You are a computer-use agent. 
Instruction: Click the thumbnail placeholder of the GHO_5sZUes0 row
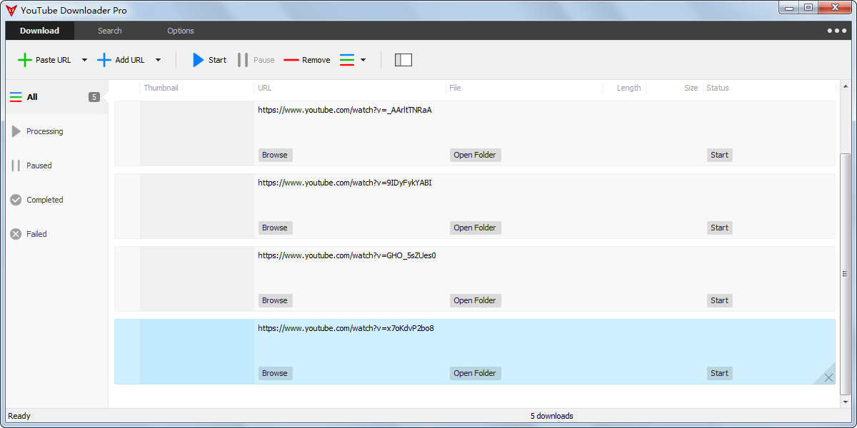(x=197, y=279)
